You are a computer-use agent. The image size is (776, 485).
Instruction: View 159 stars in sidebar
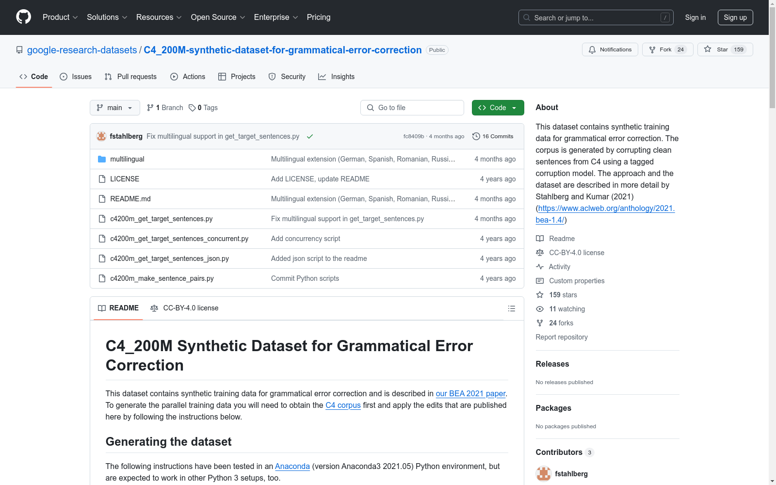click(x=556, y=295)
